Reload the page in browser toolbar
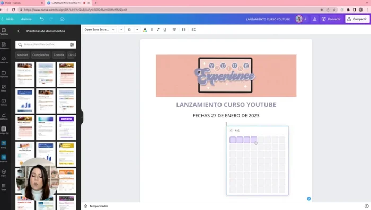371x210 pixels. click(x=13, y=10)
